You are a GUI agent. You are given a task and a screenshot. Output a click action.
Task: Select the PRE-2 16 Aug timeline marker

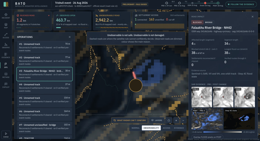(x=179, y=3)
